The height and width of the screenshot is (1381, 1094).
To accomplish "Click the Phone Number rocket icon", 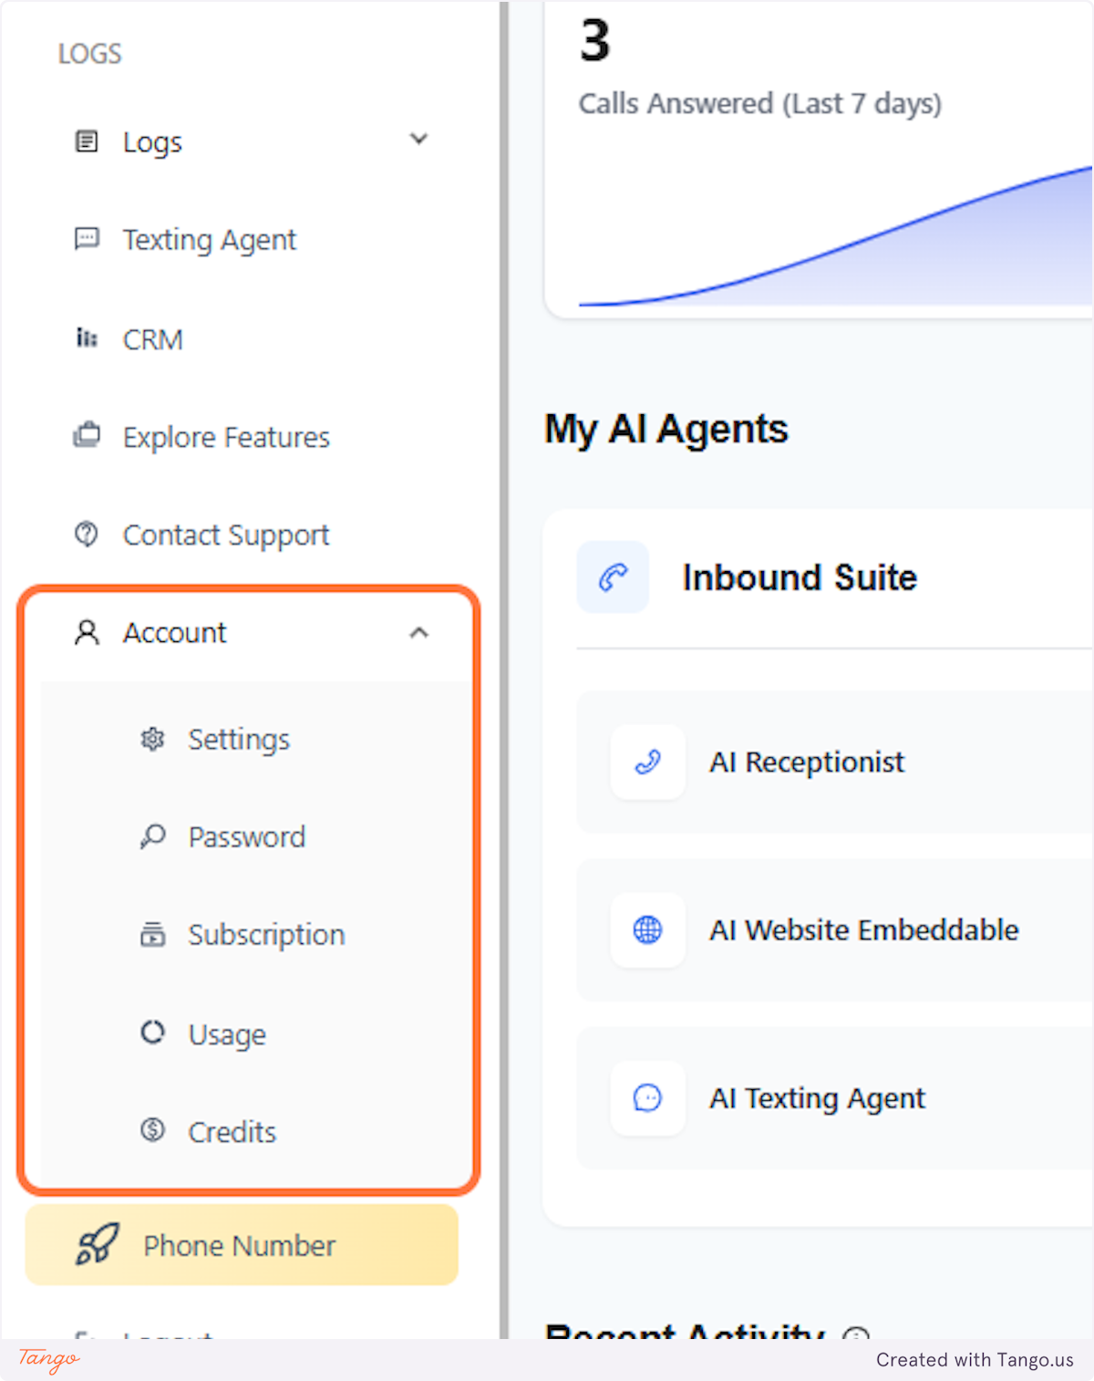I will [94, 1245].
